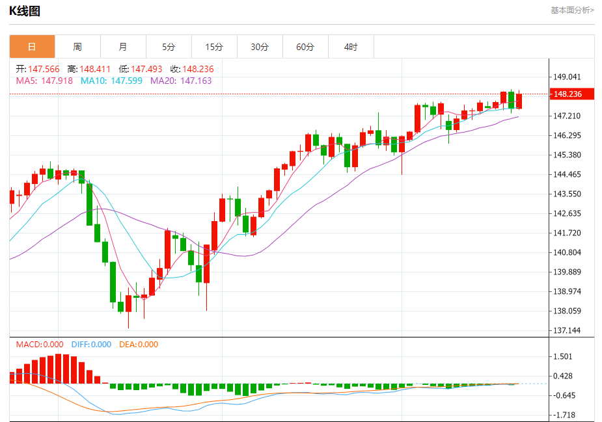Click the 147.210 price axis label
This screenshot has height=422, width=602.
(567, 116)
